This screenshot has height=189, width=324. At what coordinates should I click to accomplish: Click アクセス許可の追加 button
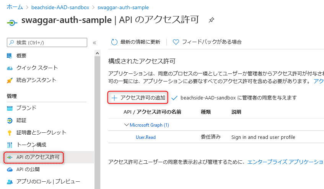[x=138, y=98]
